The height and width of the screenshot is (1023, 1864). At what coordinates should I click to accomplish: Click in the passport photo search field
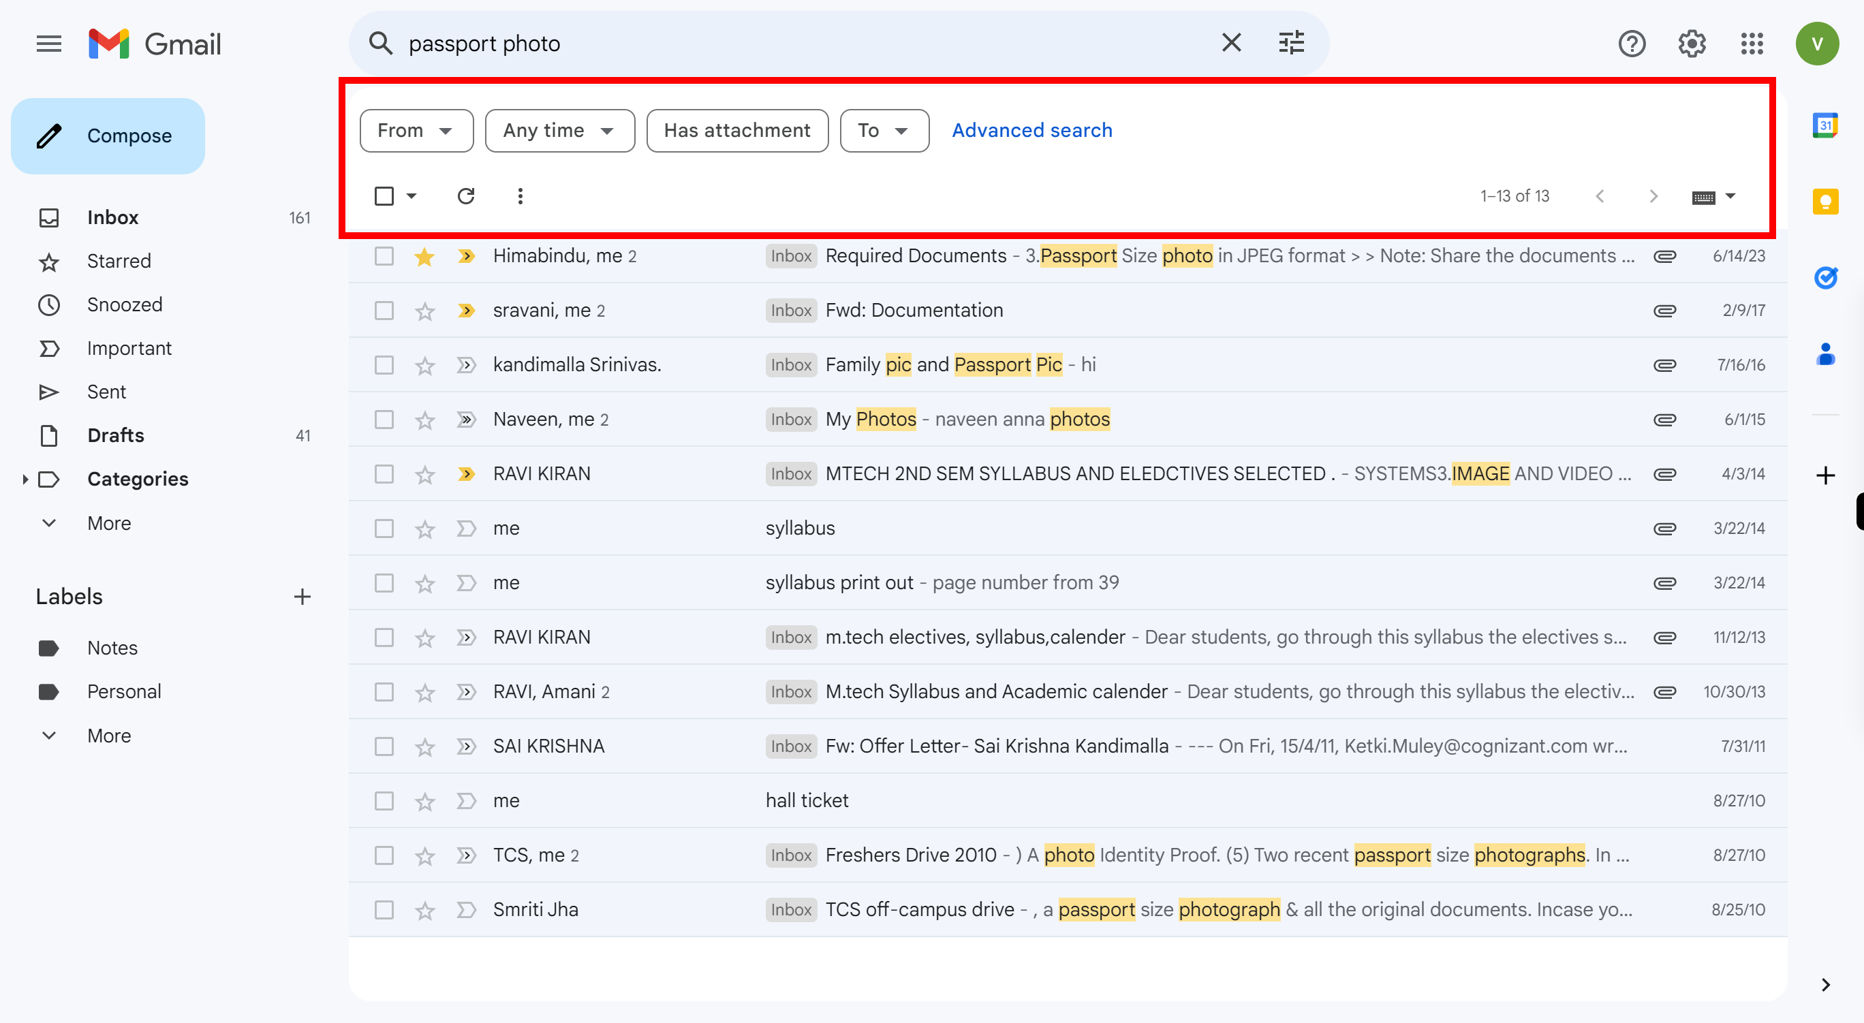pos(803,44)
